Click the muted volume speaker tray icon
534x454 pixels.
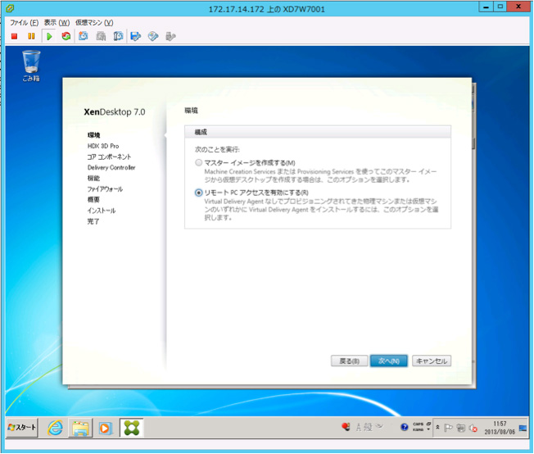tap(473, 428)
